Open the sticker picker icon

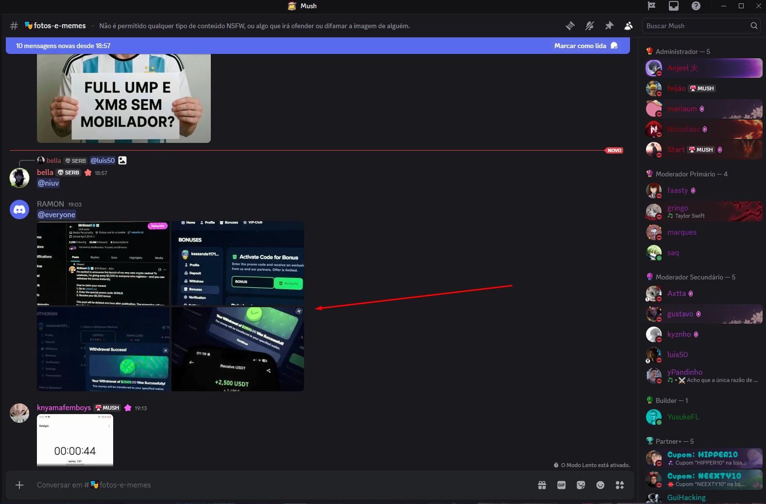tap(581, 485)
